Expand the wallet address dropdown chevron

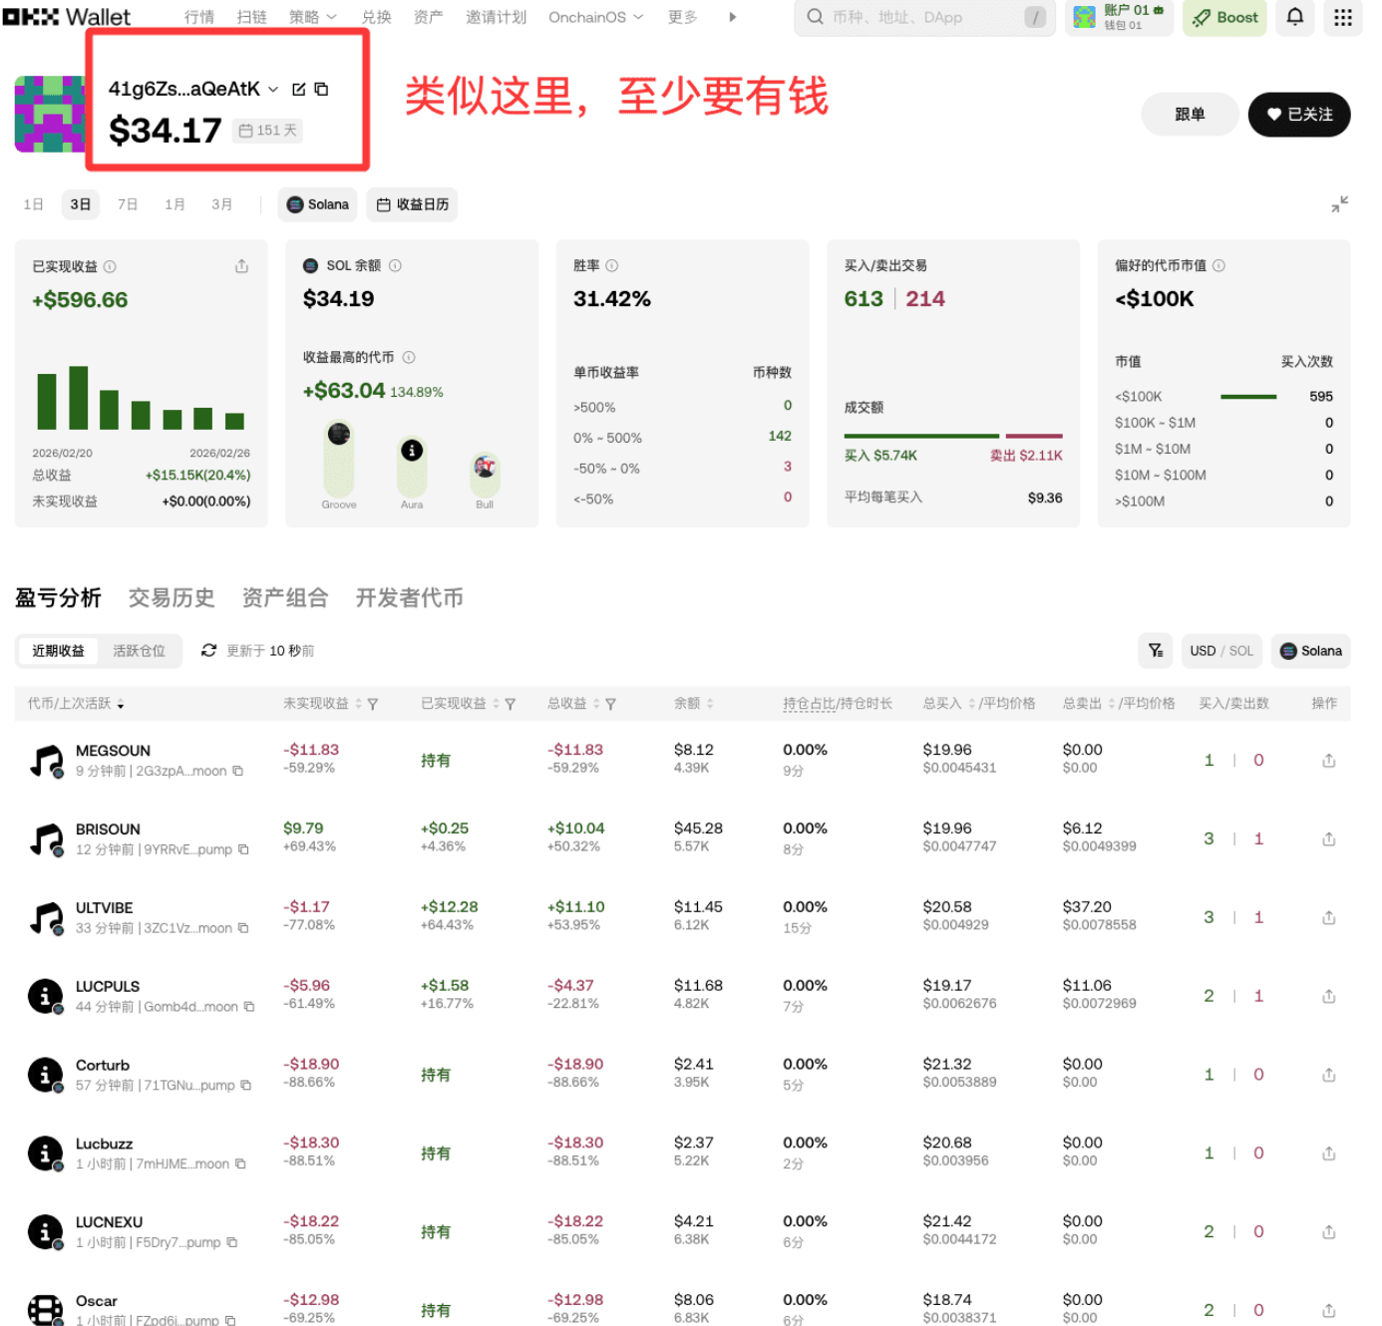pyautogui.click(x=273, y=89)
